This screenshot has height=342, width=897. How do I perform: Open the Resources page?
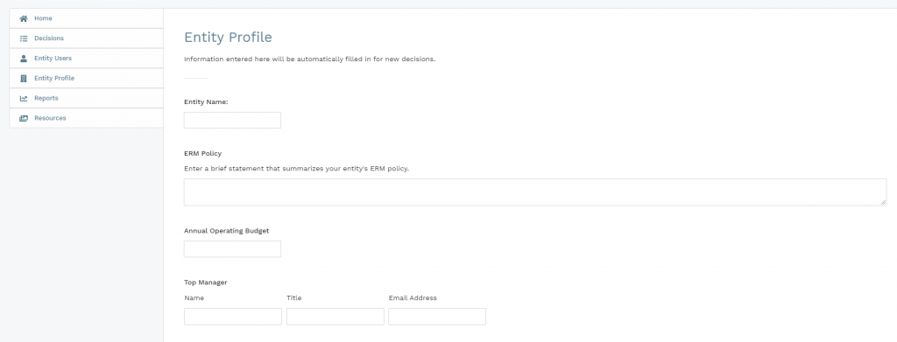pyautogui.click(x=87, y=118)
